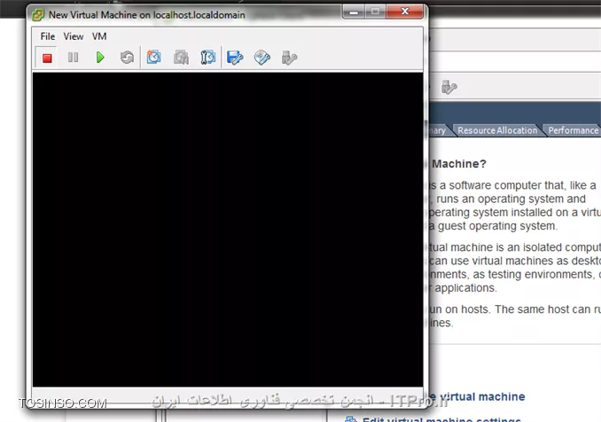The image size is (601, 422).
Task: Open the File menu in console window
Action: point(48,36)
